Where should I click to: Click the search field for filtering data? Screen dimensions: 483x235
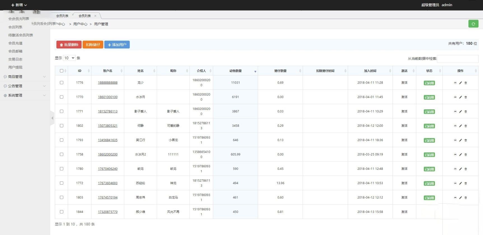pos(457,59)
